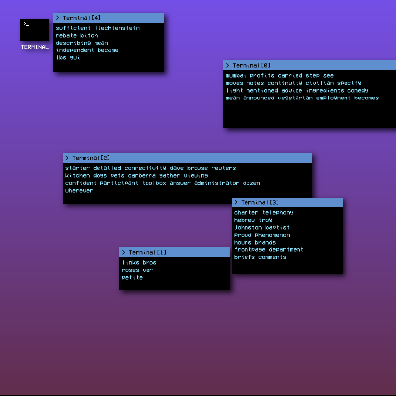Click the word 'wherever' in Terminal[2]
Image resolution: width=396 pixels, height=396 pixels.
[79, 191]
